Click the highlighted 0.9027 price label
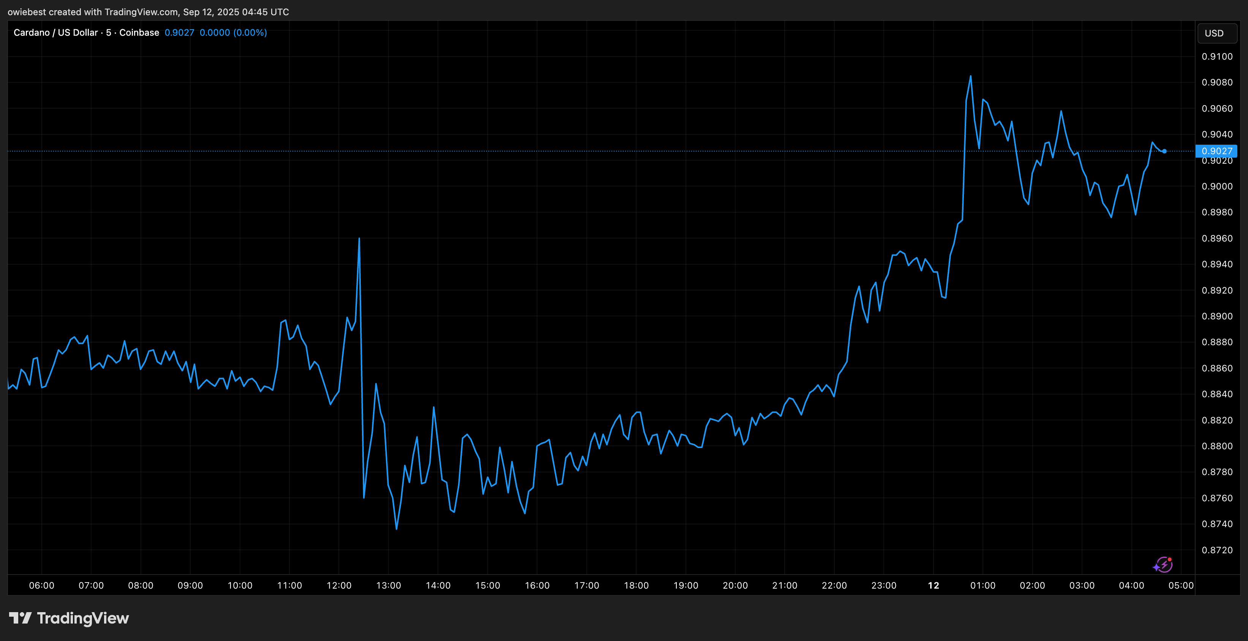1248x641 pixels. [x=1216, y=151]
